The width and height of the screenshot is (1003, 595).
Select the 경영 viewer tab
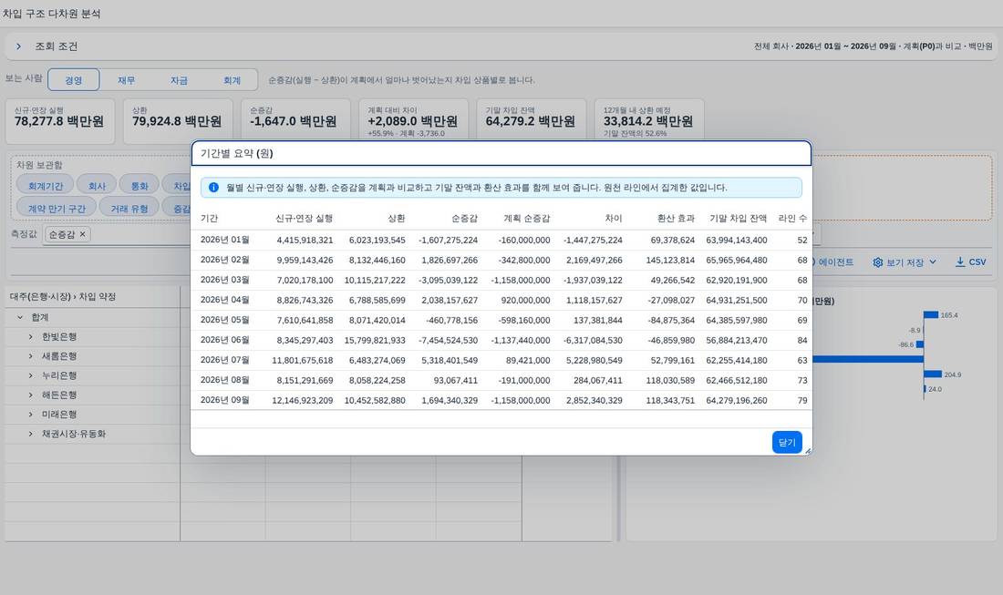point(74,80)
